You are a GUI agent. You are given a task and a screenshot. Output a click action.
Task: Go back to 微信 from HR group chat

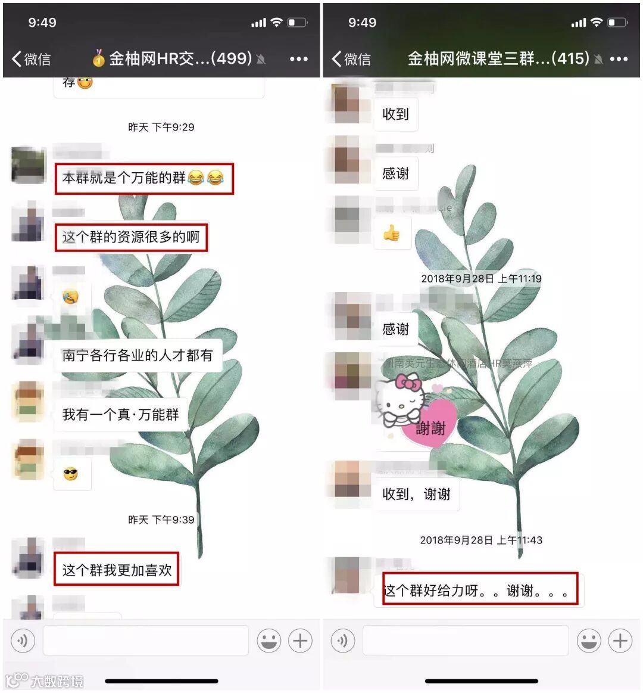point(31,59)
